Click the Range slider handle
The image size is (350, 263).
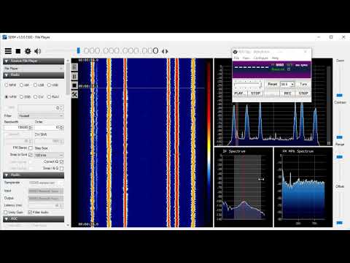[340, 157]
